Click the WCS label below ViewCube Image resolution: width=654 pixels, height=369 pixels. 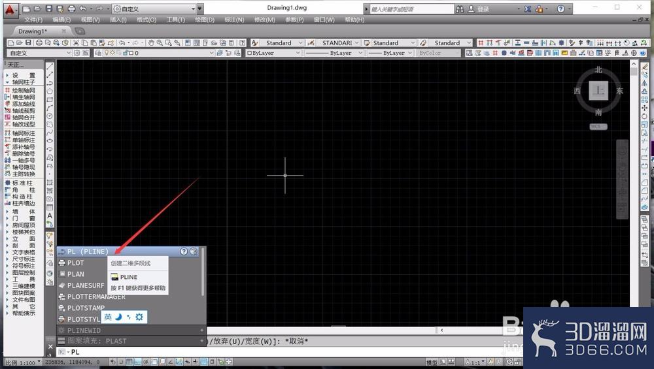click(x=598, y=126)
